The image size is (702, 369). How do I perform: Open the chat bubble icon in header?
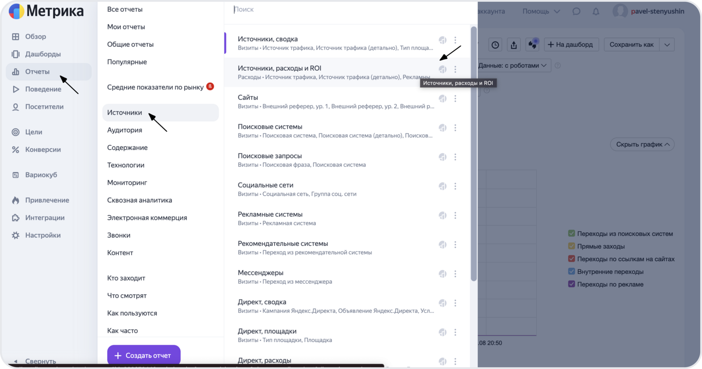(x=577, y=11)
